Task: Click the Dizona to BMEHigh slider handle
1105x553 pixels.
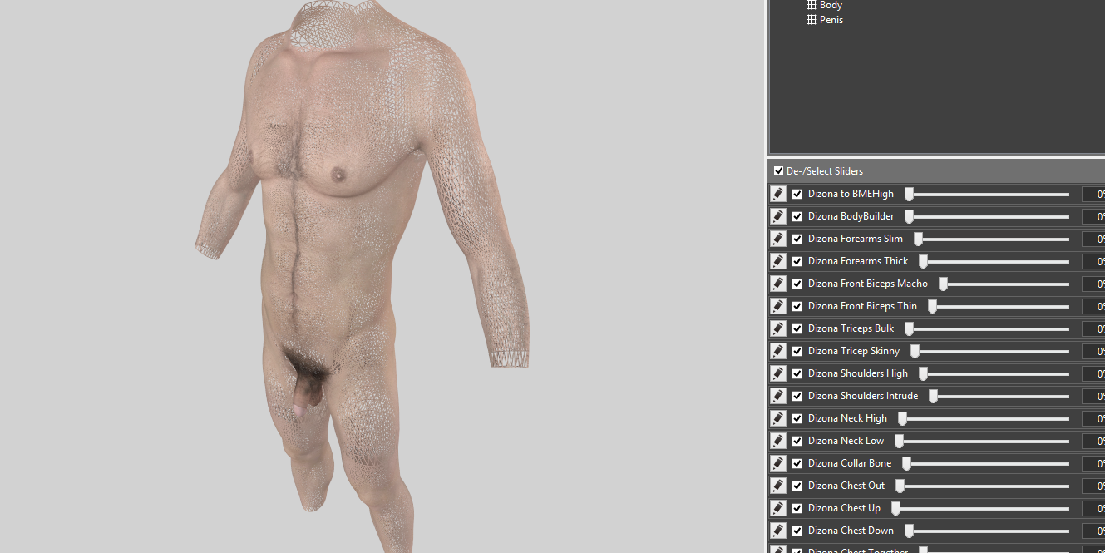Action: point(909,194)
